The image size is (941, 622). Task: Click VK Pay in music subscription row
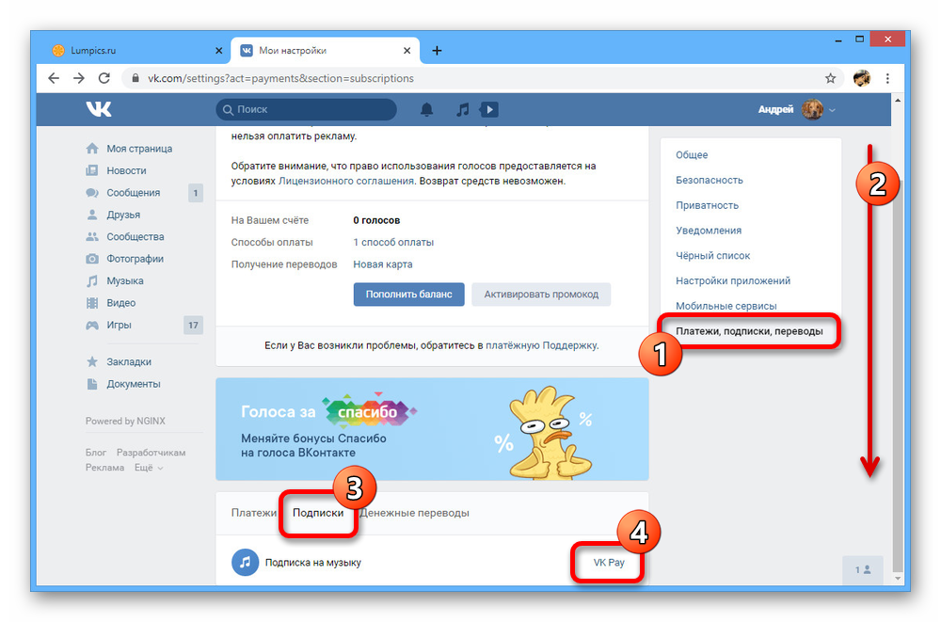pyautogui.click(x=609, y=563)
